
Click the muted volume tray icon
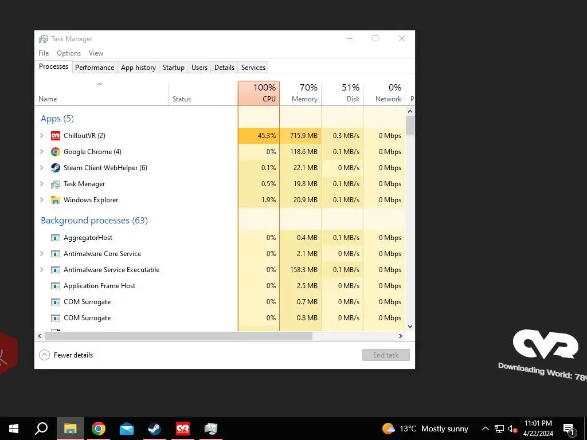(512, 429)
